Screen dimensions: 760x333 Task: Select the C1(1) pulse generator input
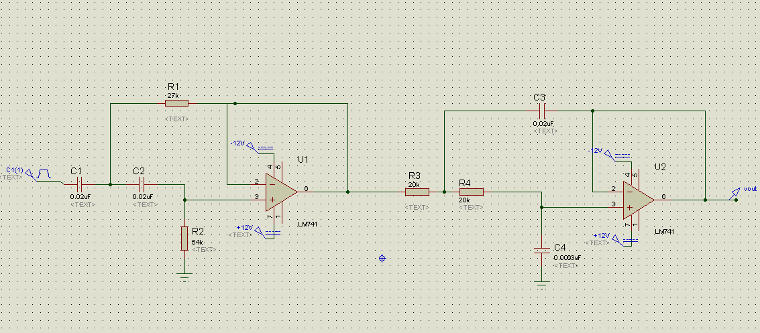pyautogui.click(x=44, y=174)
